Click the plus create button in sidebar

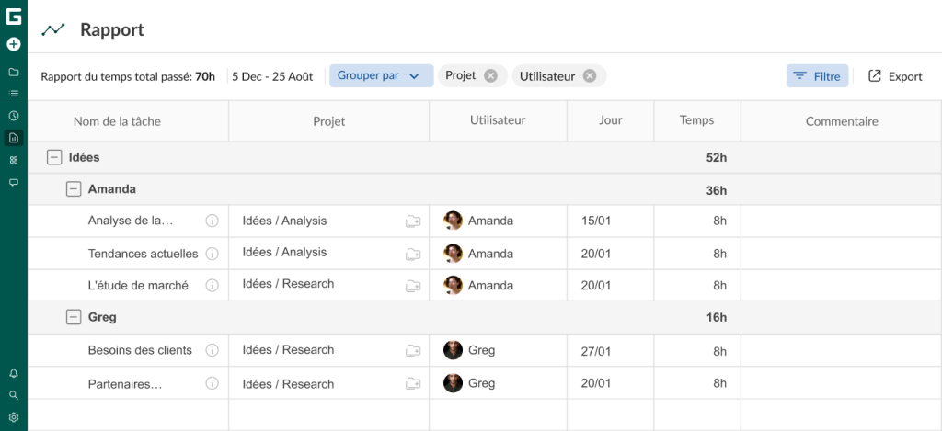tap(13, 44)
